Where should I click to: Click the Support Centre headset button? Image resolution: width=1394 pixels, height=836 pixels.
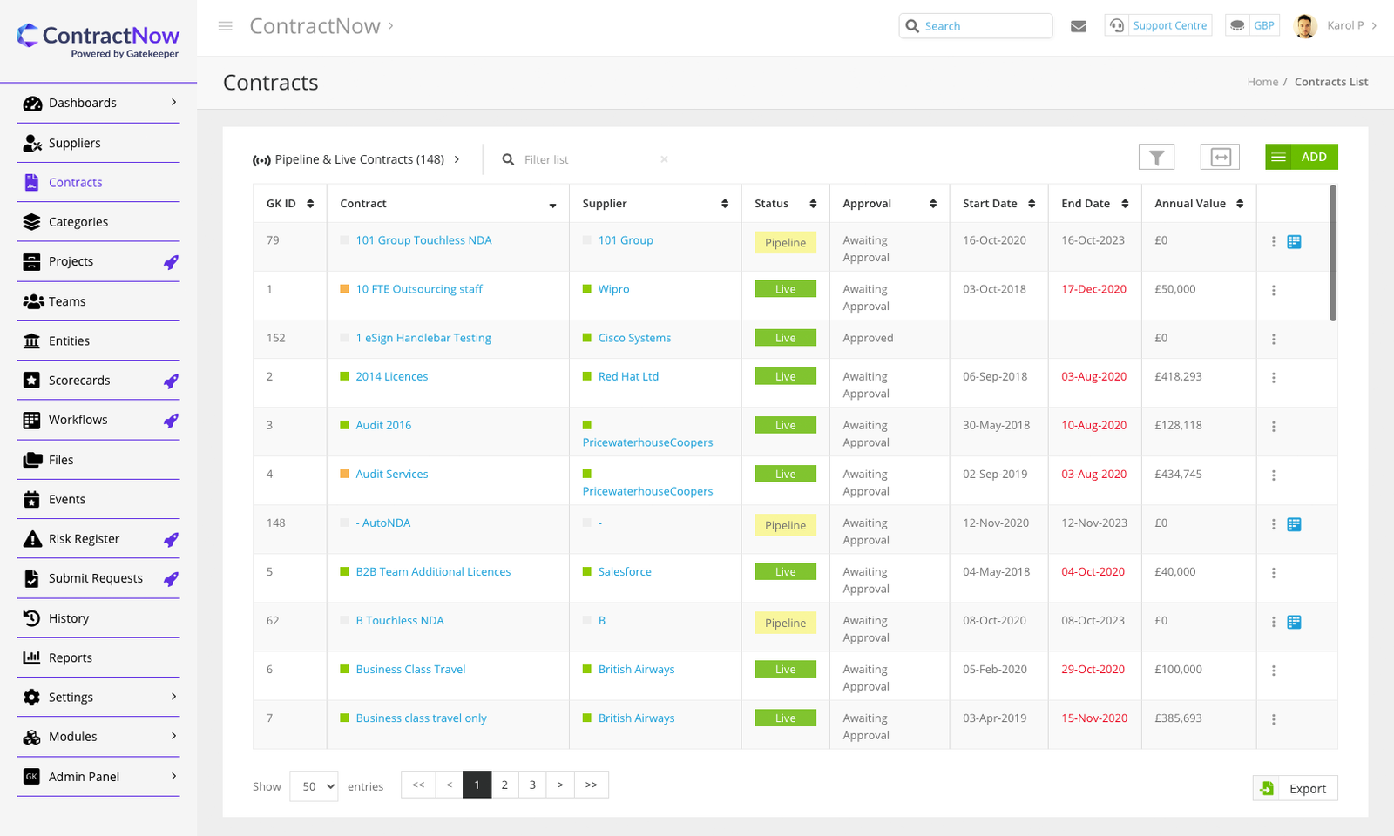1158,25
